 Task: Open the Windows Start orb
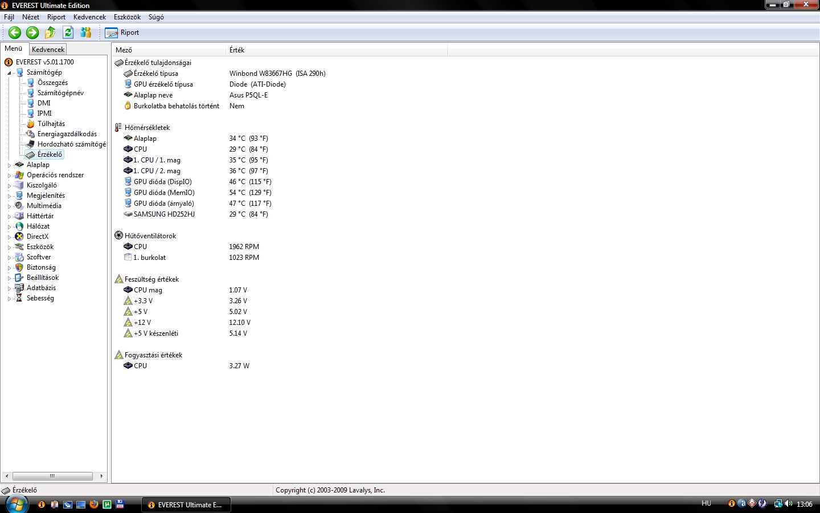(17, 504)
